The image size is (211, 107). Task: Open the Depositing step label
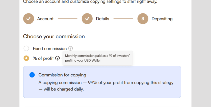click(x=162, y=19)
